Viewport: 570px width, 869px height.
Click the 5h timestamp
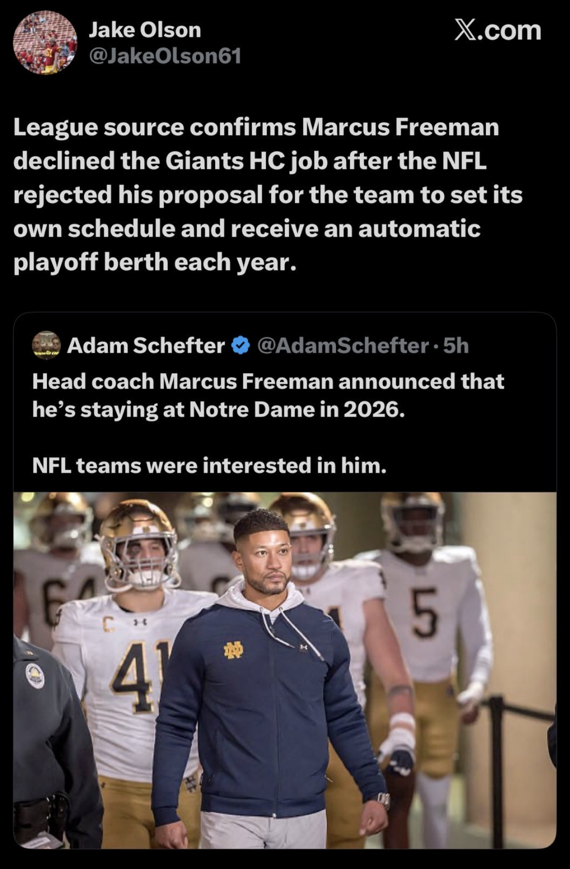pos(456,345)
